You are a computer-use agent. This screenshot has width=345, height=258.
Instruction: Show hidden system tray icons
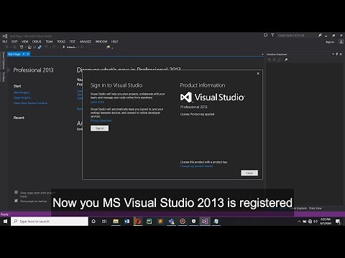(299, 221)
